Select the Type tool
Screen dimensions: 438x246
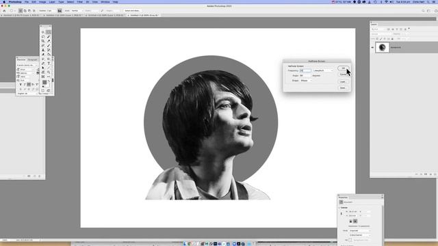(49, 64)
